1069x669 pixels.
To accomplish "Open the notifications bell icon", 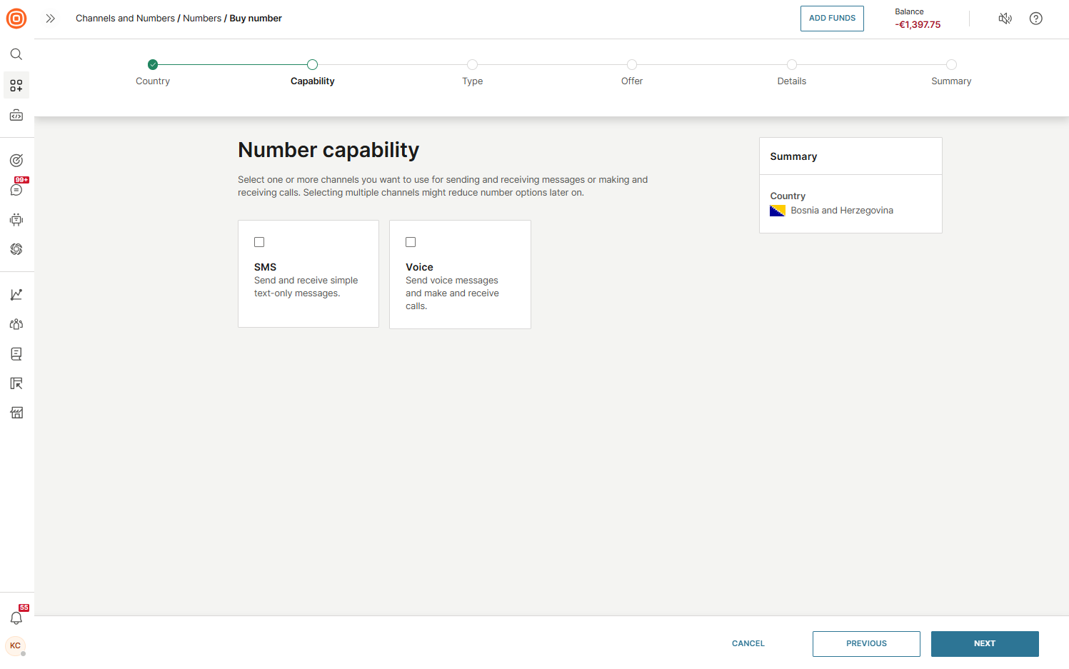I will coord(16,618).
